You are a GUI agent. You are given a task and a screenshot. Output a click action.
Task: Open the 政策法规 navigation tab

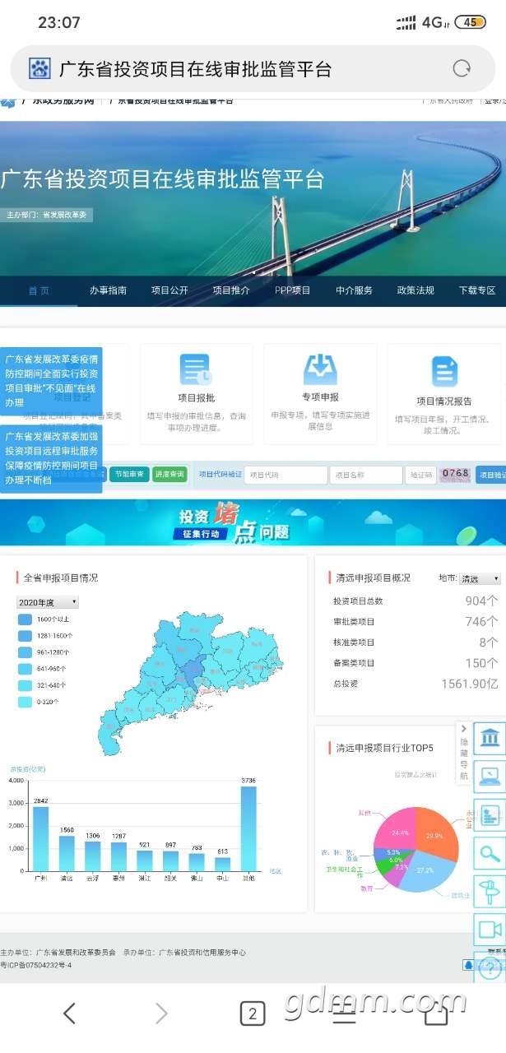(415, 290)
